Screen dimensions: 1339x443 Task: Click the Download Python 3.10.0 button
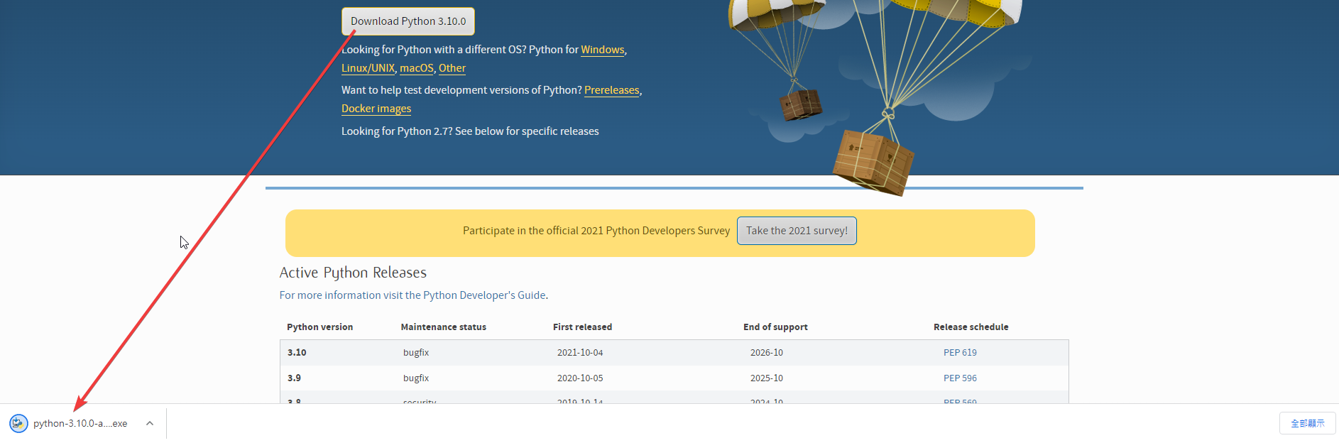[x=408, y=21]
